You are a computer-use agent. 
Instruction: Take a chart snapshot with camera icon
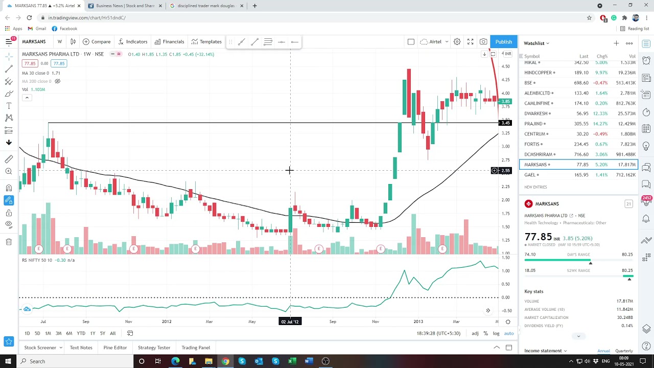[x=483, y=41]
